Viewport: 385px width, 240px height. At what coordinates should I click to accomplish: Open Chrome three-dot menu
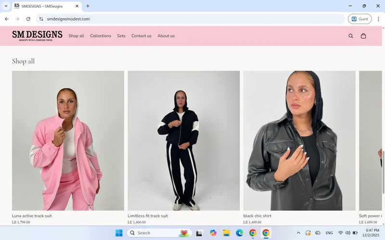[x=378, y=19]
